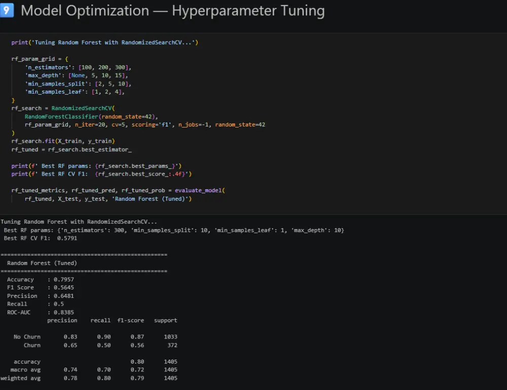Click the 'precision' column header in report
507x390 pixels.
(x=62, y=321)
